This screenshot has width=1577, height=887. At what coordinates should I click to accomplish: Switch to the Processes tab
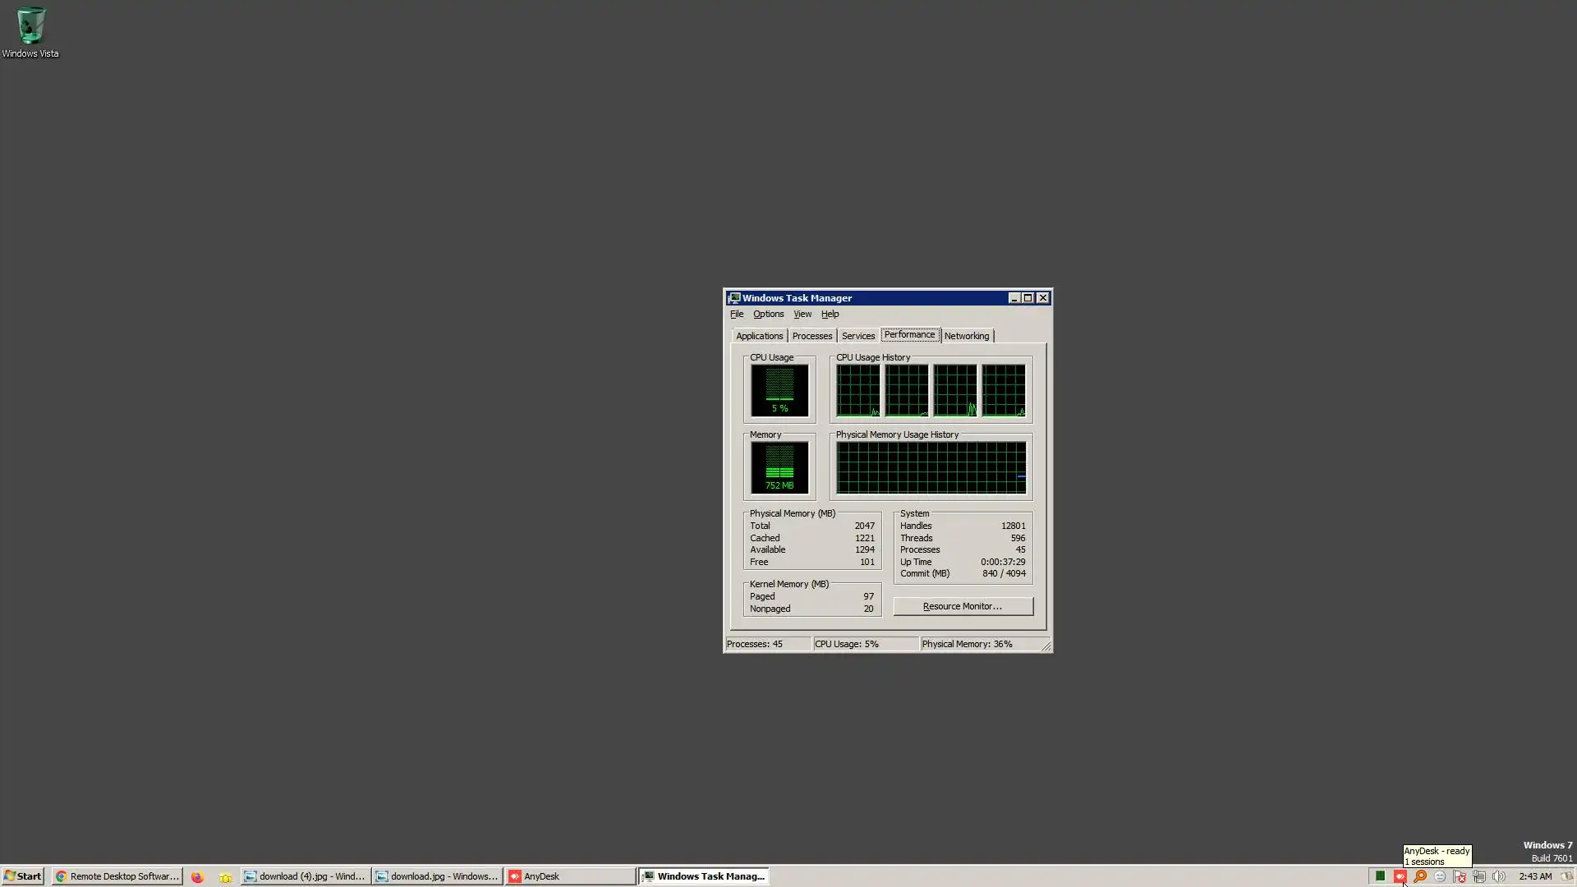(811, 336)
